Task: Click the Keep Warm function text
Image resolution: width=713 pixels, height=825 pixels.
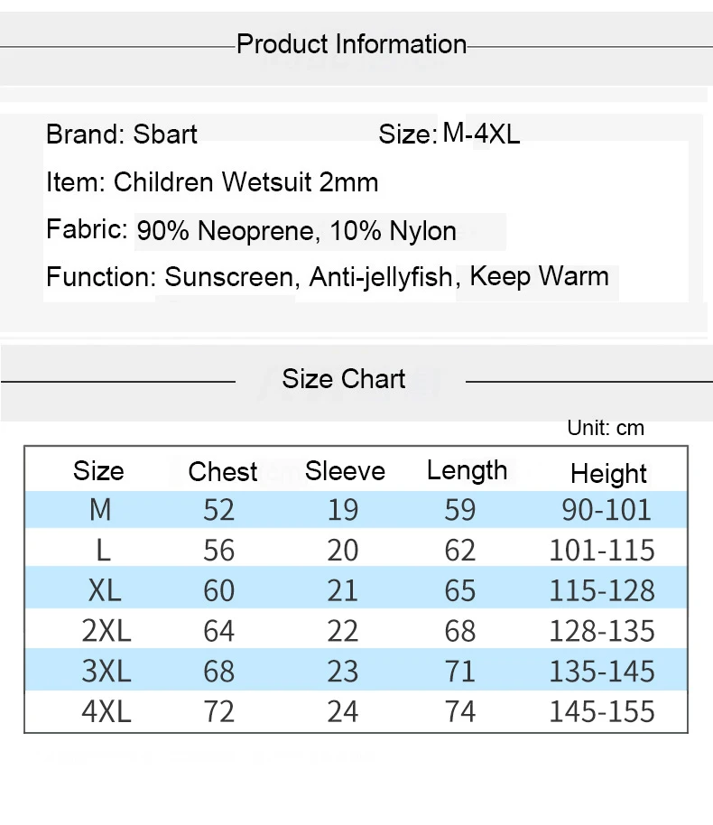Action: click(x=539, y=276)
